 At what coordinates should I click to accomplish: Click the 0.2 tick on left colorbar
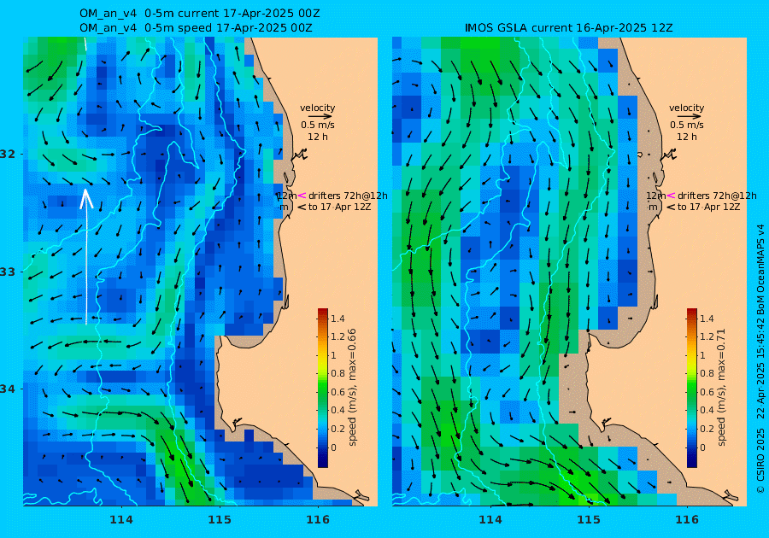[x=338, y=429]
